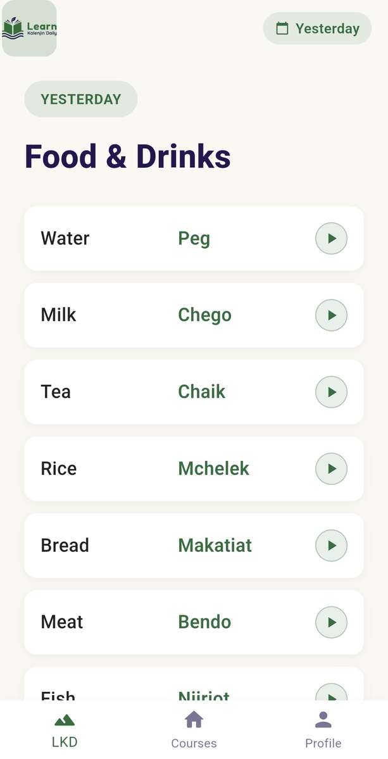Switch to the LKD tab
Viewport: 388px width, 759px height.
coord(65,730)
